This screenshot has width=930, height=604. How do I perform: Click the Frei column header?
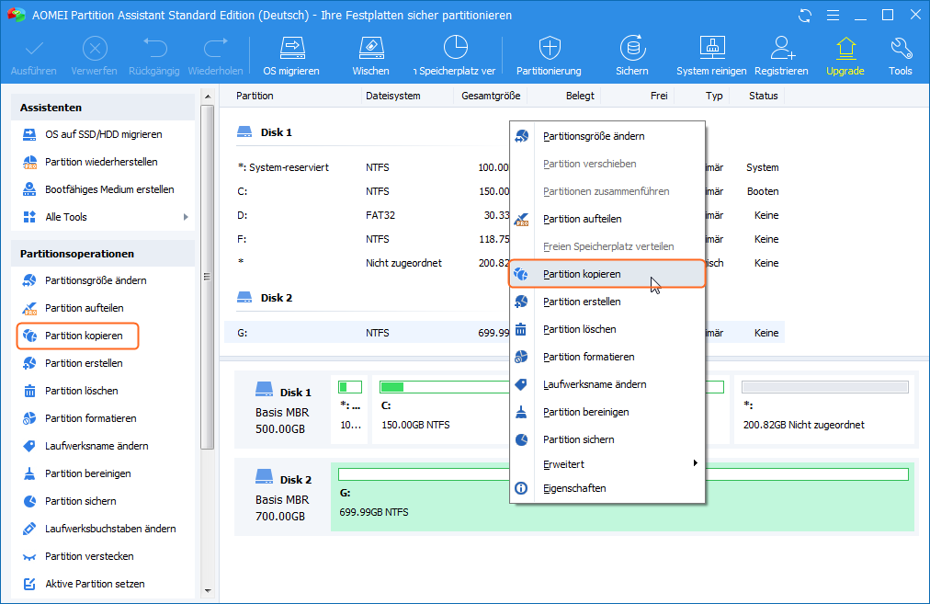[x=658, y=96]
